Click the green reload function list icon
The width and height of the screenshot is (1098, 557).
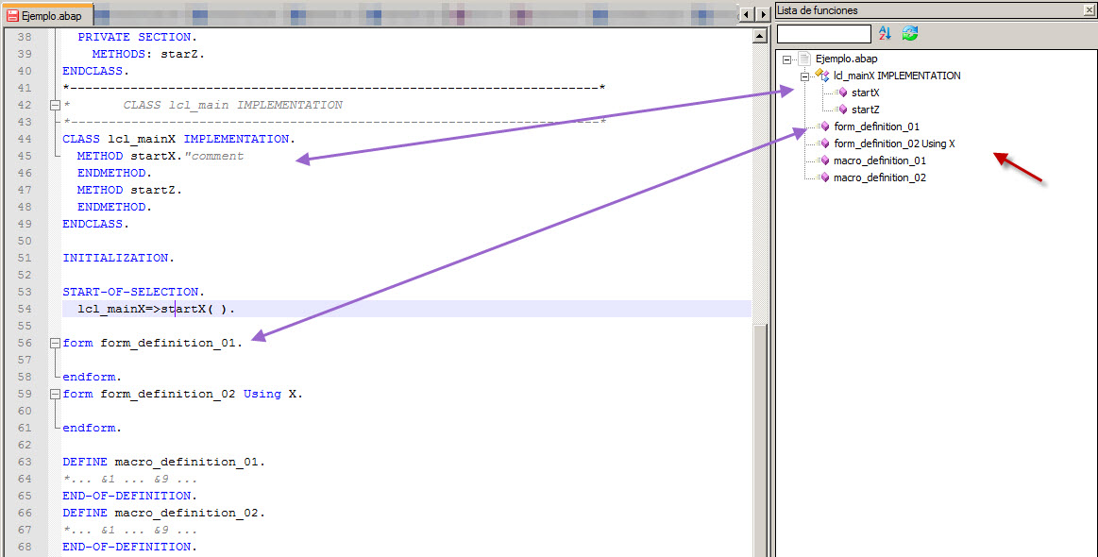click(x=909, y=34)
